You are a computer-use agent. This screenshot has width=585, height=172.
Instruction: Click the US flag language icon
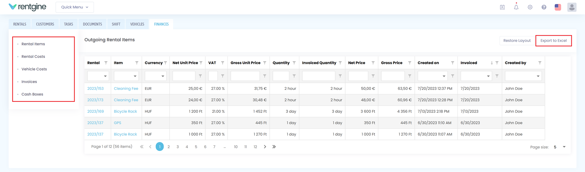point(558,7)
